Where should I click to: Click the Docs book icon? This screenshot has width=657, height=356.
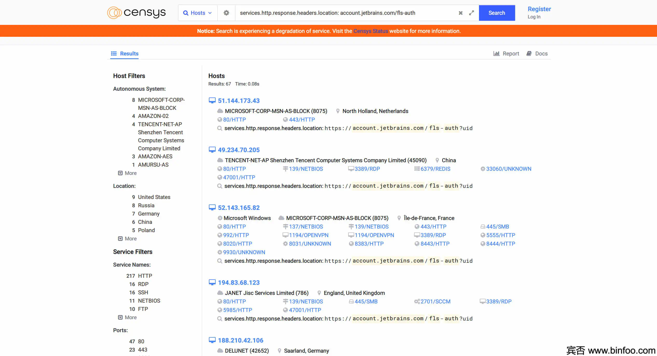coord(529,53)
